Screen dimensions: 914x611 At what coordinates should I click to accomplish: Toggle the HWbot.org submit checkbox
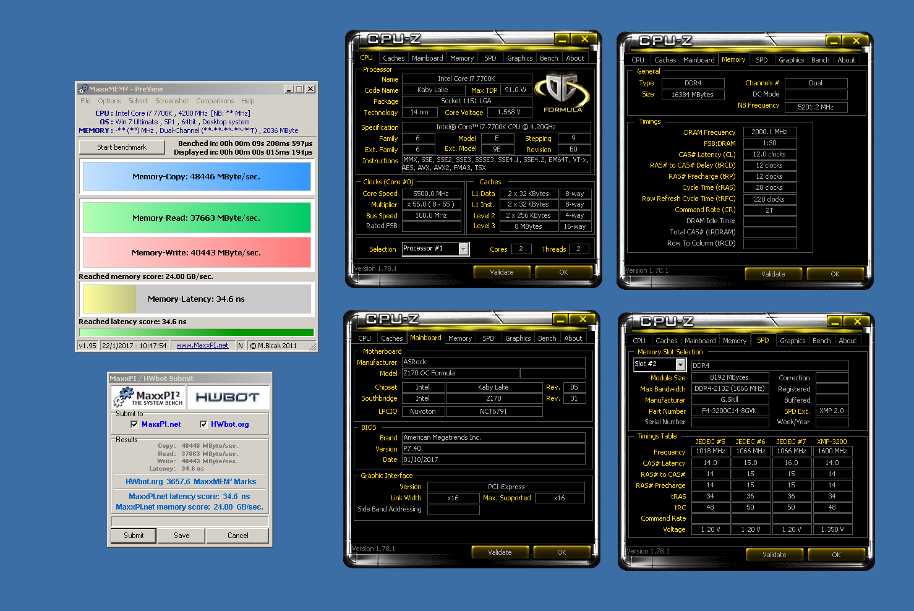tap(203, 424)
